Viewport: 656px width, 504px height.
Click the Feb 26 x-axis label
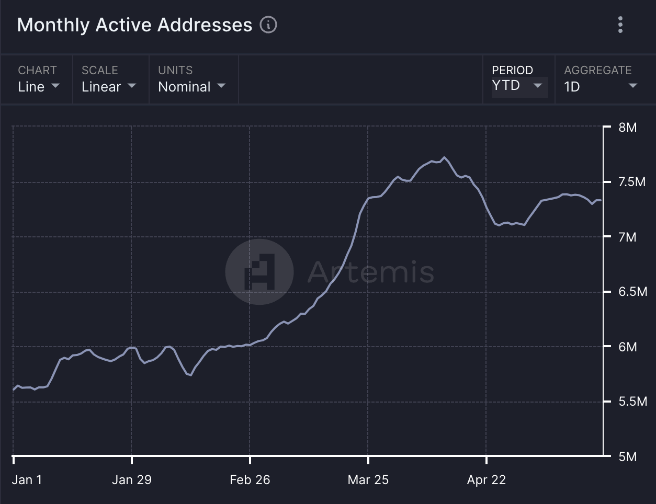pos(250,480)
